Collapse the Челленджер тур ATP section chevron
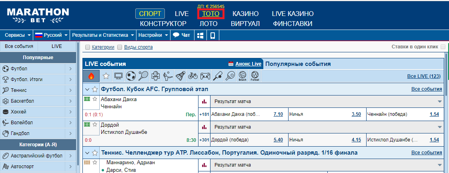The height and width of the screenshot is (173, 449). (x=87, y=153)
